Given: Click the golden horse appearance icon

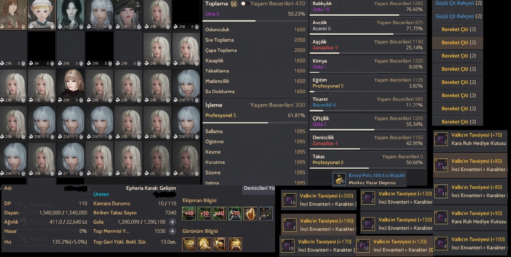Looking at the screenshot, I should 204,244.
